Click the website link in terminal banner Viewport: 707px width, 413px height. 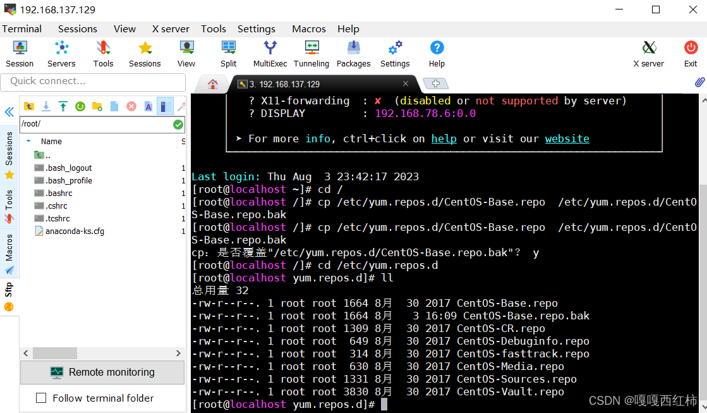tap(567, 139)
